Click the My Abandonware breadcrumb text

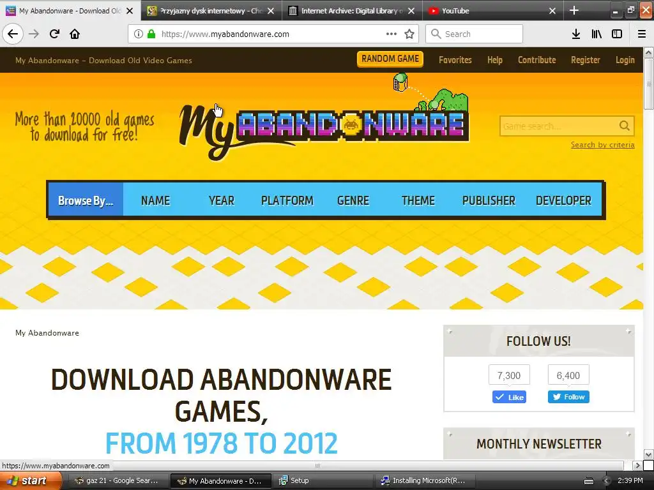click(x=47, y=333)
